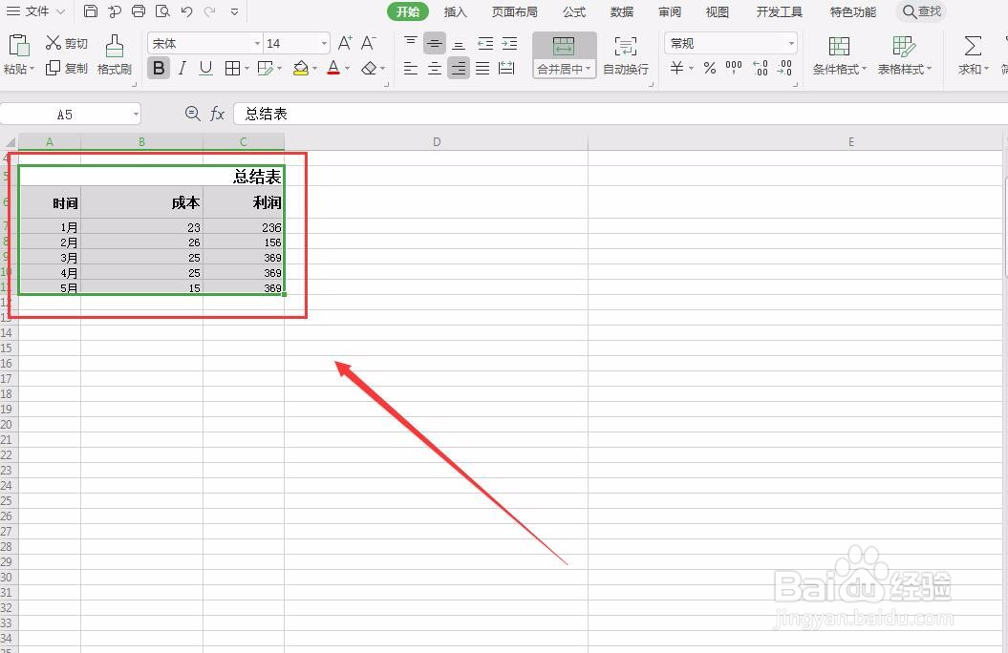Select column E header
This screenshot has height=653, width=1008.
click(x=851, y=142)
